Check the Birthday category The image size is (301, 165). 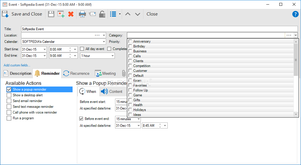point(130,46)
